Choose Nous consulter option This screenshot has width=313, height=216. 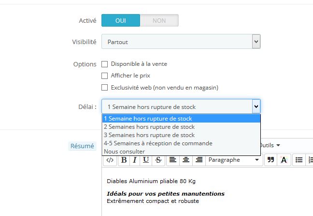click(124, 152)
